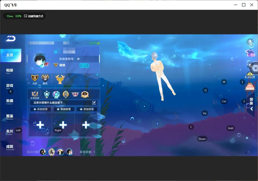Viewport: 258px width, 181px height.
Task: Click the Up key overlay
Action: click(204, 113)
